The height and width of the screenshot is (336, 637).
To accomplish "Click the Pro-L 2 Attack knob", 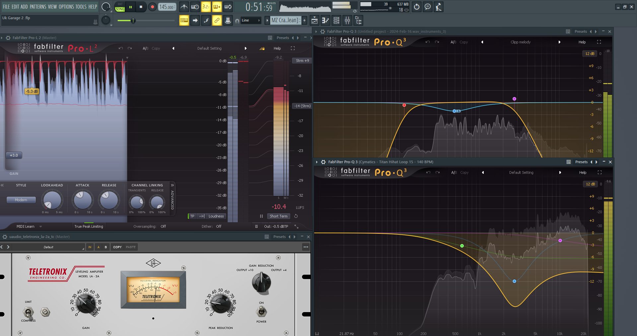I will tap(83, 200).
